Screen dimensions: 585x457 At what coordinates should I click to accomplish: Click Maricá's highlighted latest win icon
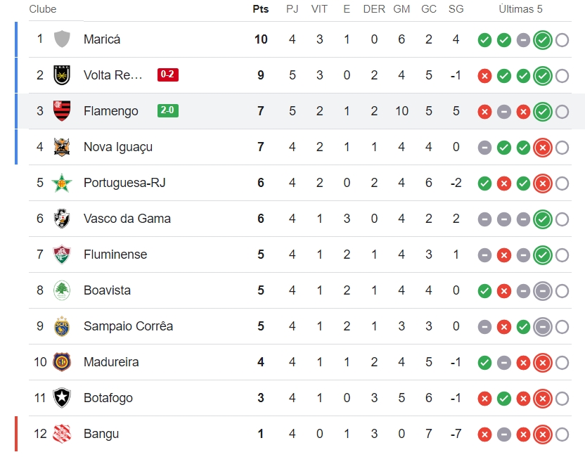[543, 40]
